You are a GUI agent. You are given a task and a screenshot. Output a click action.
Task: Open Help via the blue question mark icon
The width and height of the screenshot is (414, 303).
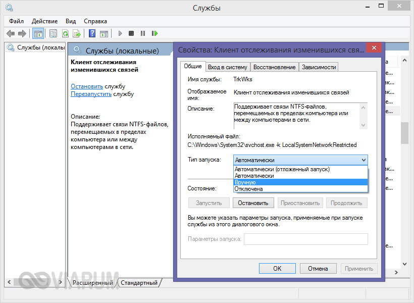click(x=92, y=33)
